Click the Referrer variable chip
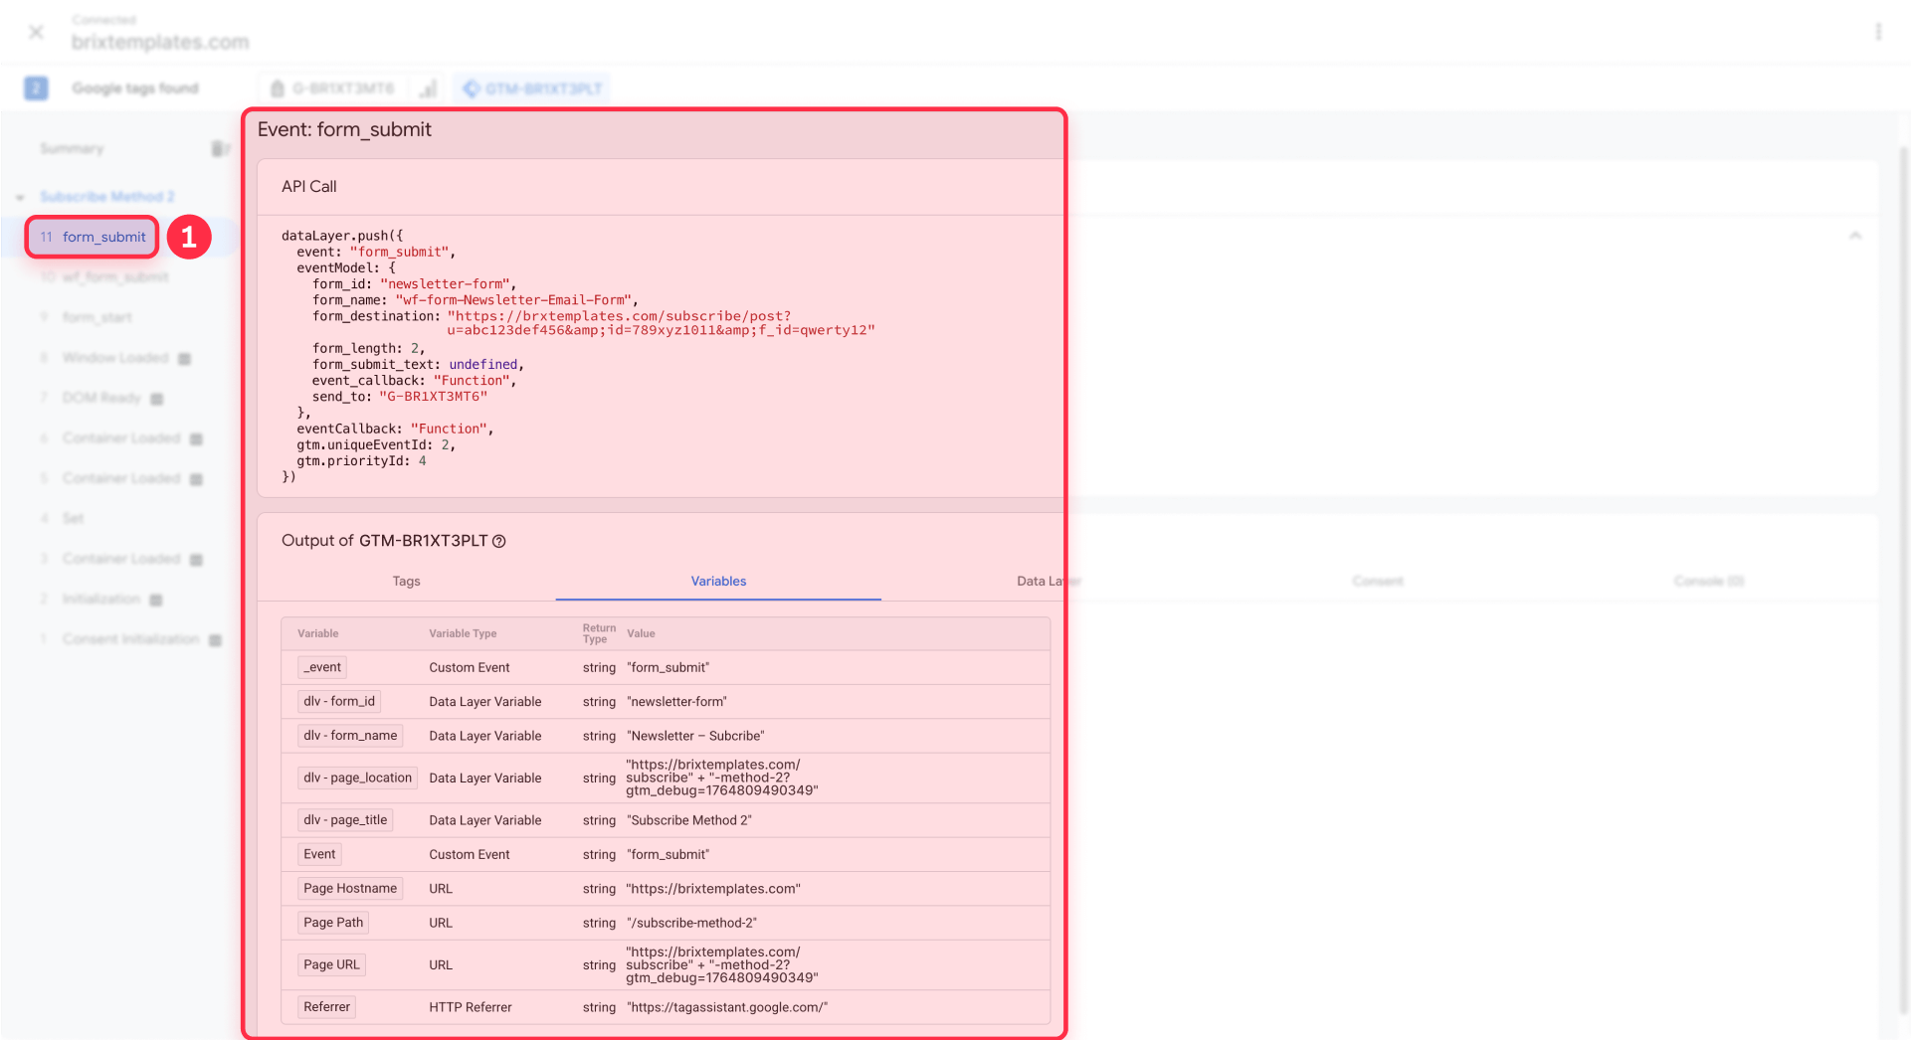Viewport: 1911px width, 1040px height. pyautogui.click(x=326, y=1007)
